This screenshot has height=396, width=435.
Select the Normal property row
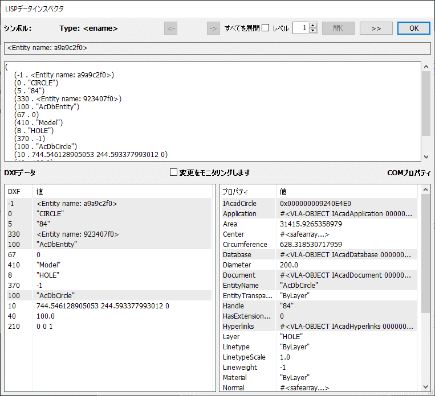pos(319,387)
